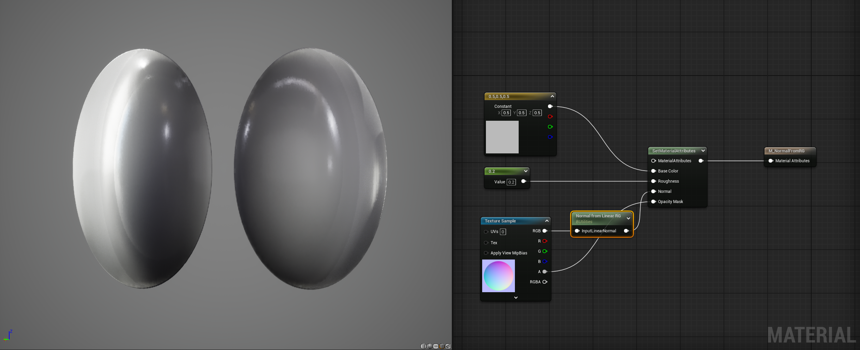
Task: Collapse the 0.5,0.5,0.5 constant node
Action: pyautogui.click(x=552, y=97)
